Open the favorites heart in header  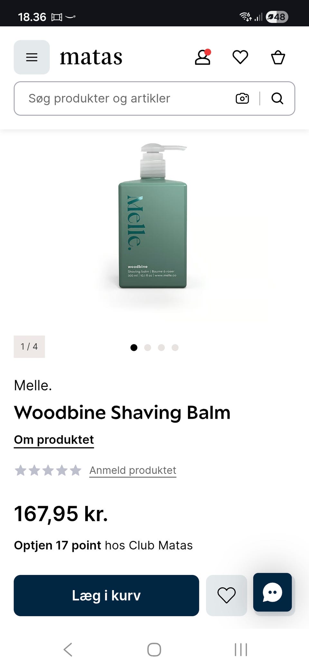(240, 57)
